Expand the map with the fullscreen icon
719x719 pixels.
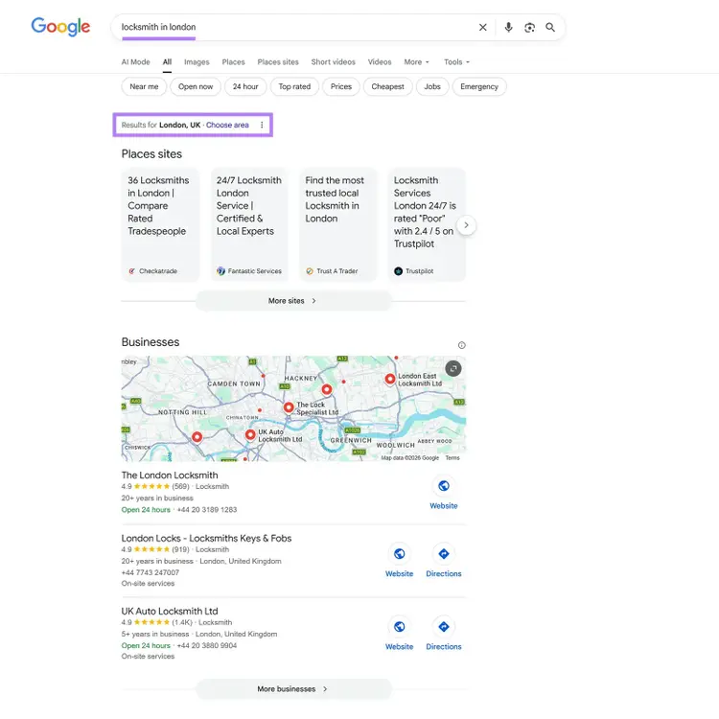[x=453, y=369]
